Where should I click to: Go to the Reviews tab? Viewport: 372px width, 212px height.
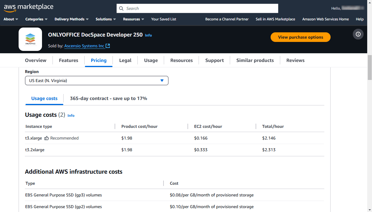[x=295, y=60]
